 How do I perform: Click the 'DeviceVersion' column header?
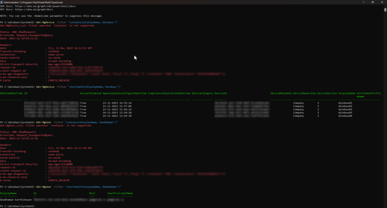point(327,93)
